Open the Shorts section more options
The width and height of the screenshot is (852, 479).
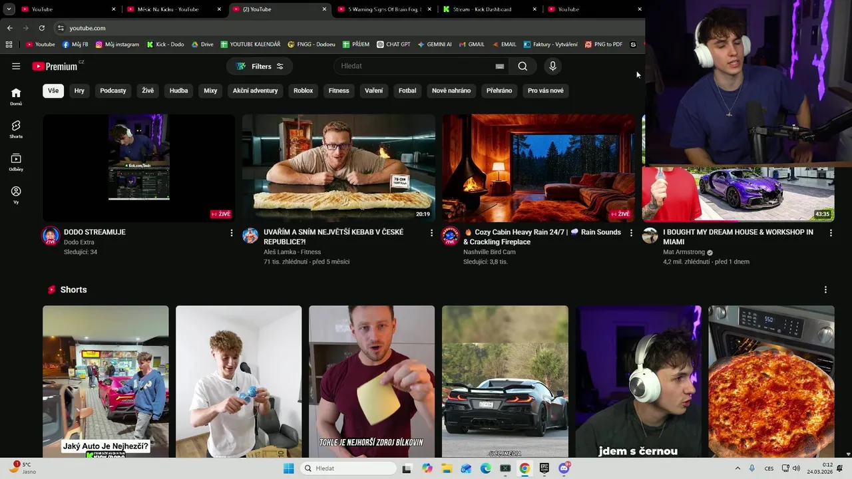click(825, 290)
